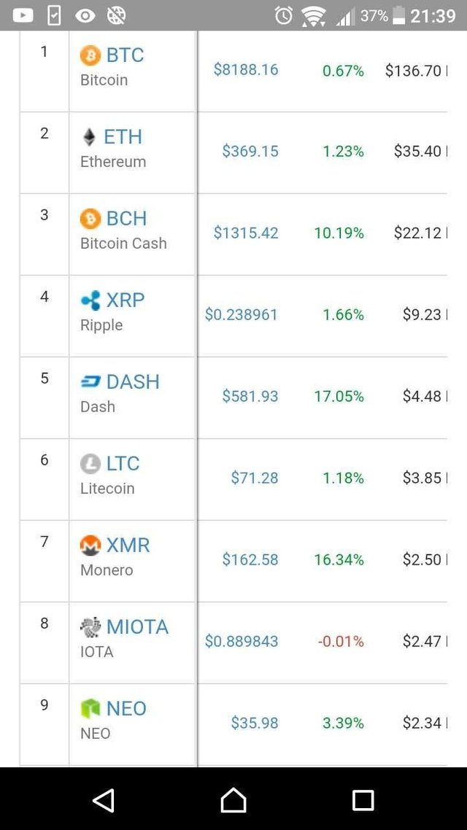Viewport: 467px width, 830px height.
Task: Open the ETH ticker link
Action: [x=123, y=136]
